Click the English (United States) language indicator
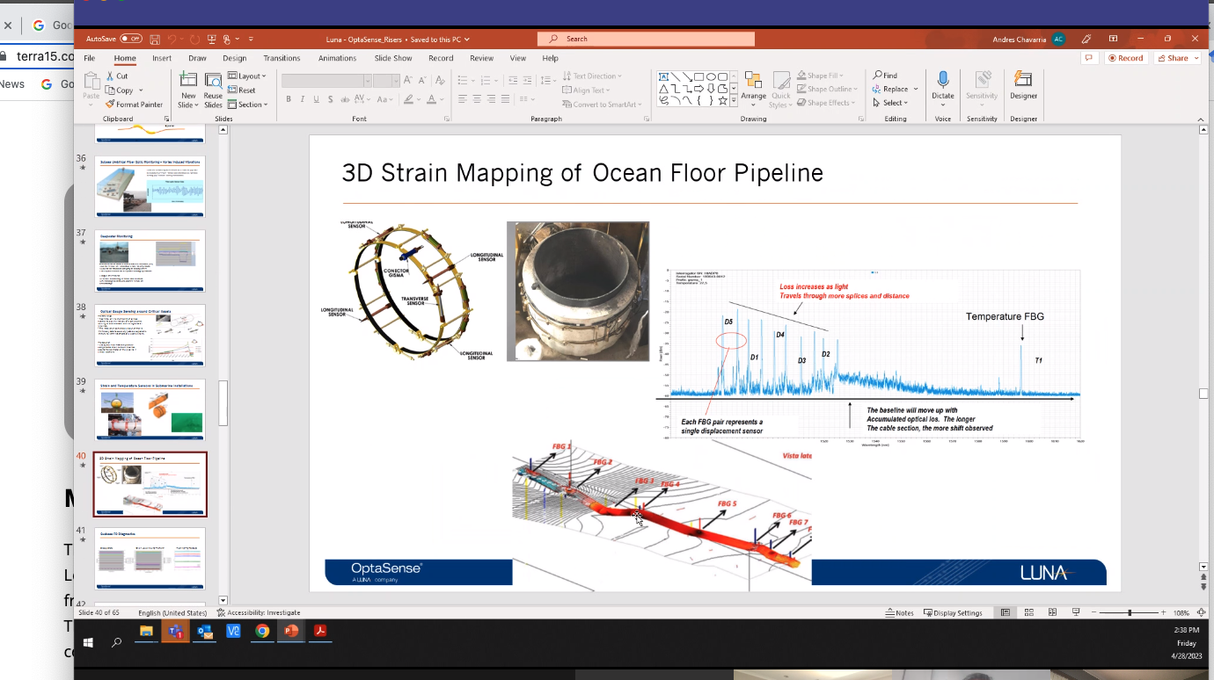 tap(172, 612)
